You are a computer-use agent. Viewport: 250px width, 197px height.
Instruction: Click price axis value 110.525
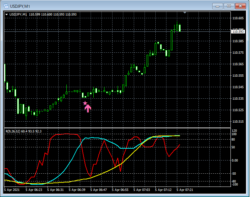click(238, 110)
